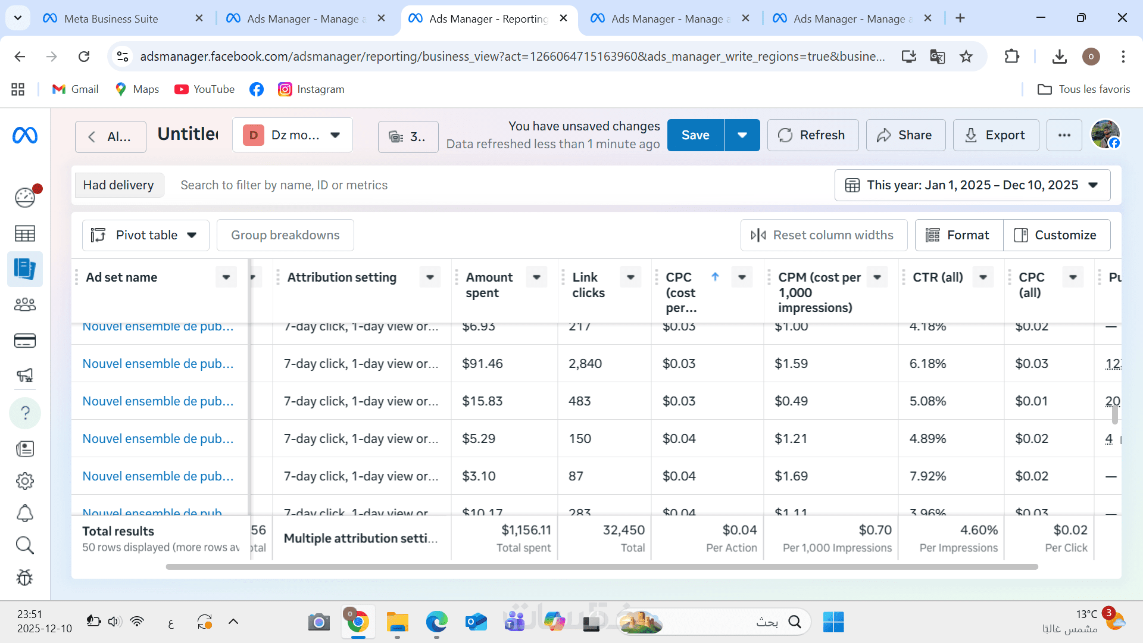Click the Customize columns button
This screenshot has height=643, width=1143.
coord(1056,235)
